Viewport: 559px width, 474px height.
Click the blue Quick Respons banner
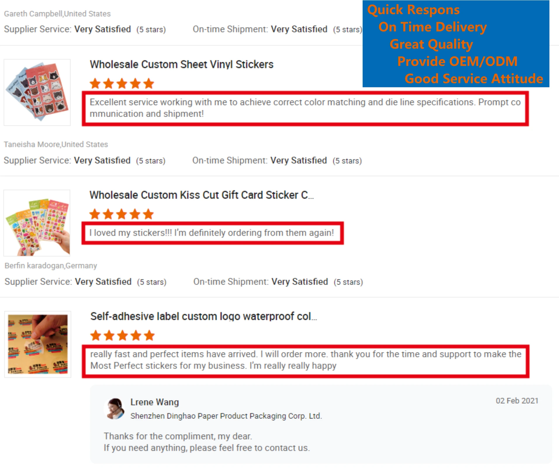point(456,44)
